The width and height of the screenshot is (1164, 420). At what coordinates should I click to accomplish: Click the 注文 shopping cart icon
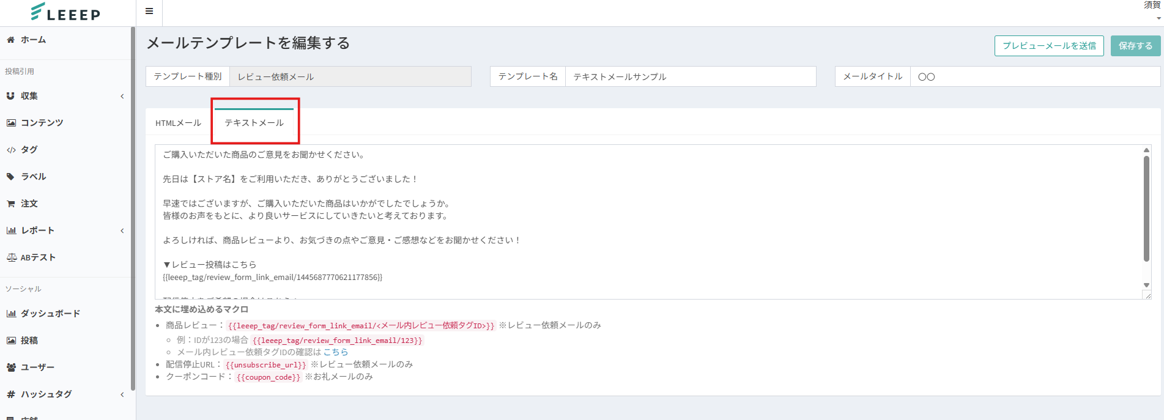(x=10, y=204)
